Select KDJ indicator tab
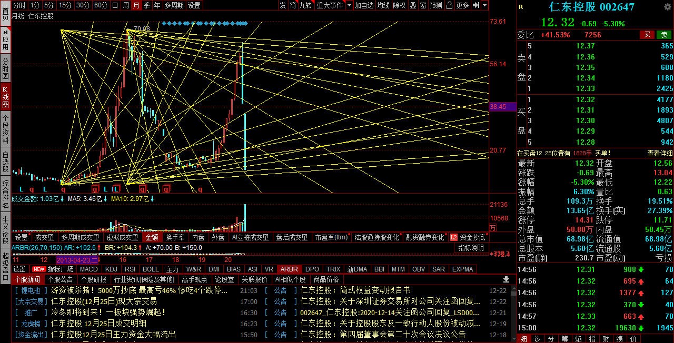674x343 pixels. [x=111, y=269]
